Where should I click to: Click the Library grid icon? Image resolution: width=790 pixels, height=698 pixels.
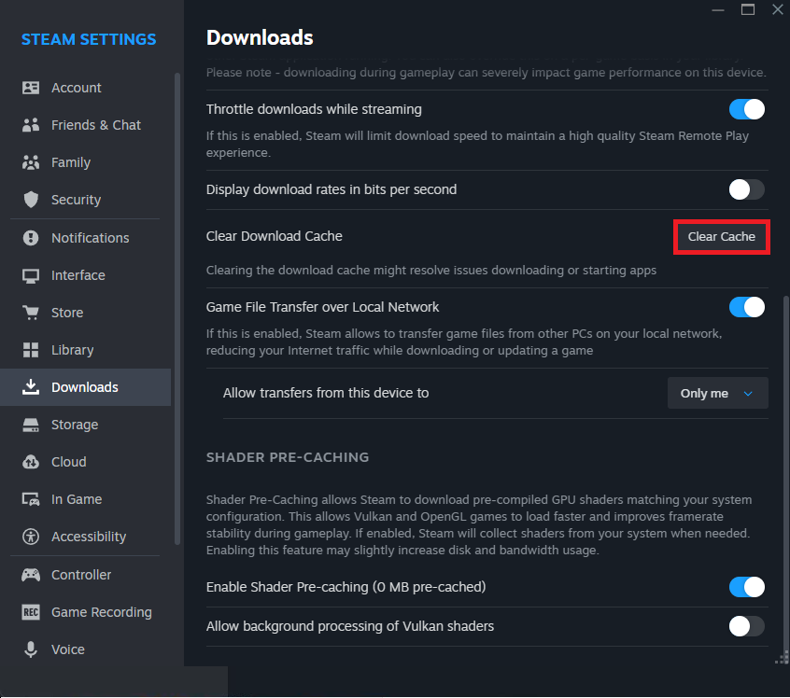pos(31,350)
